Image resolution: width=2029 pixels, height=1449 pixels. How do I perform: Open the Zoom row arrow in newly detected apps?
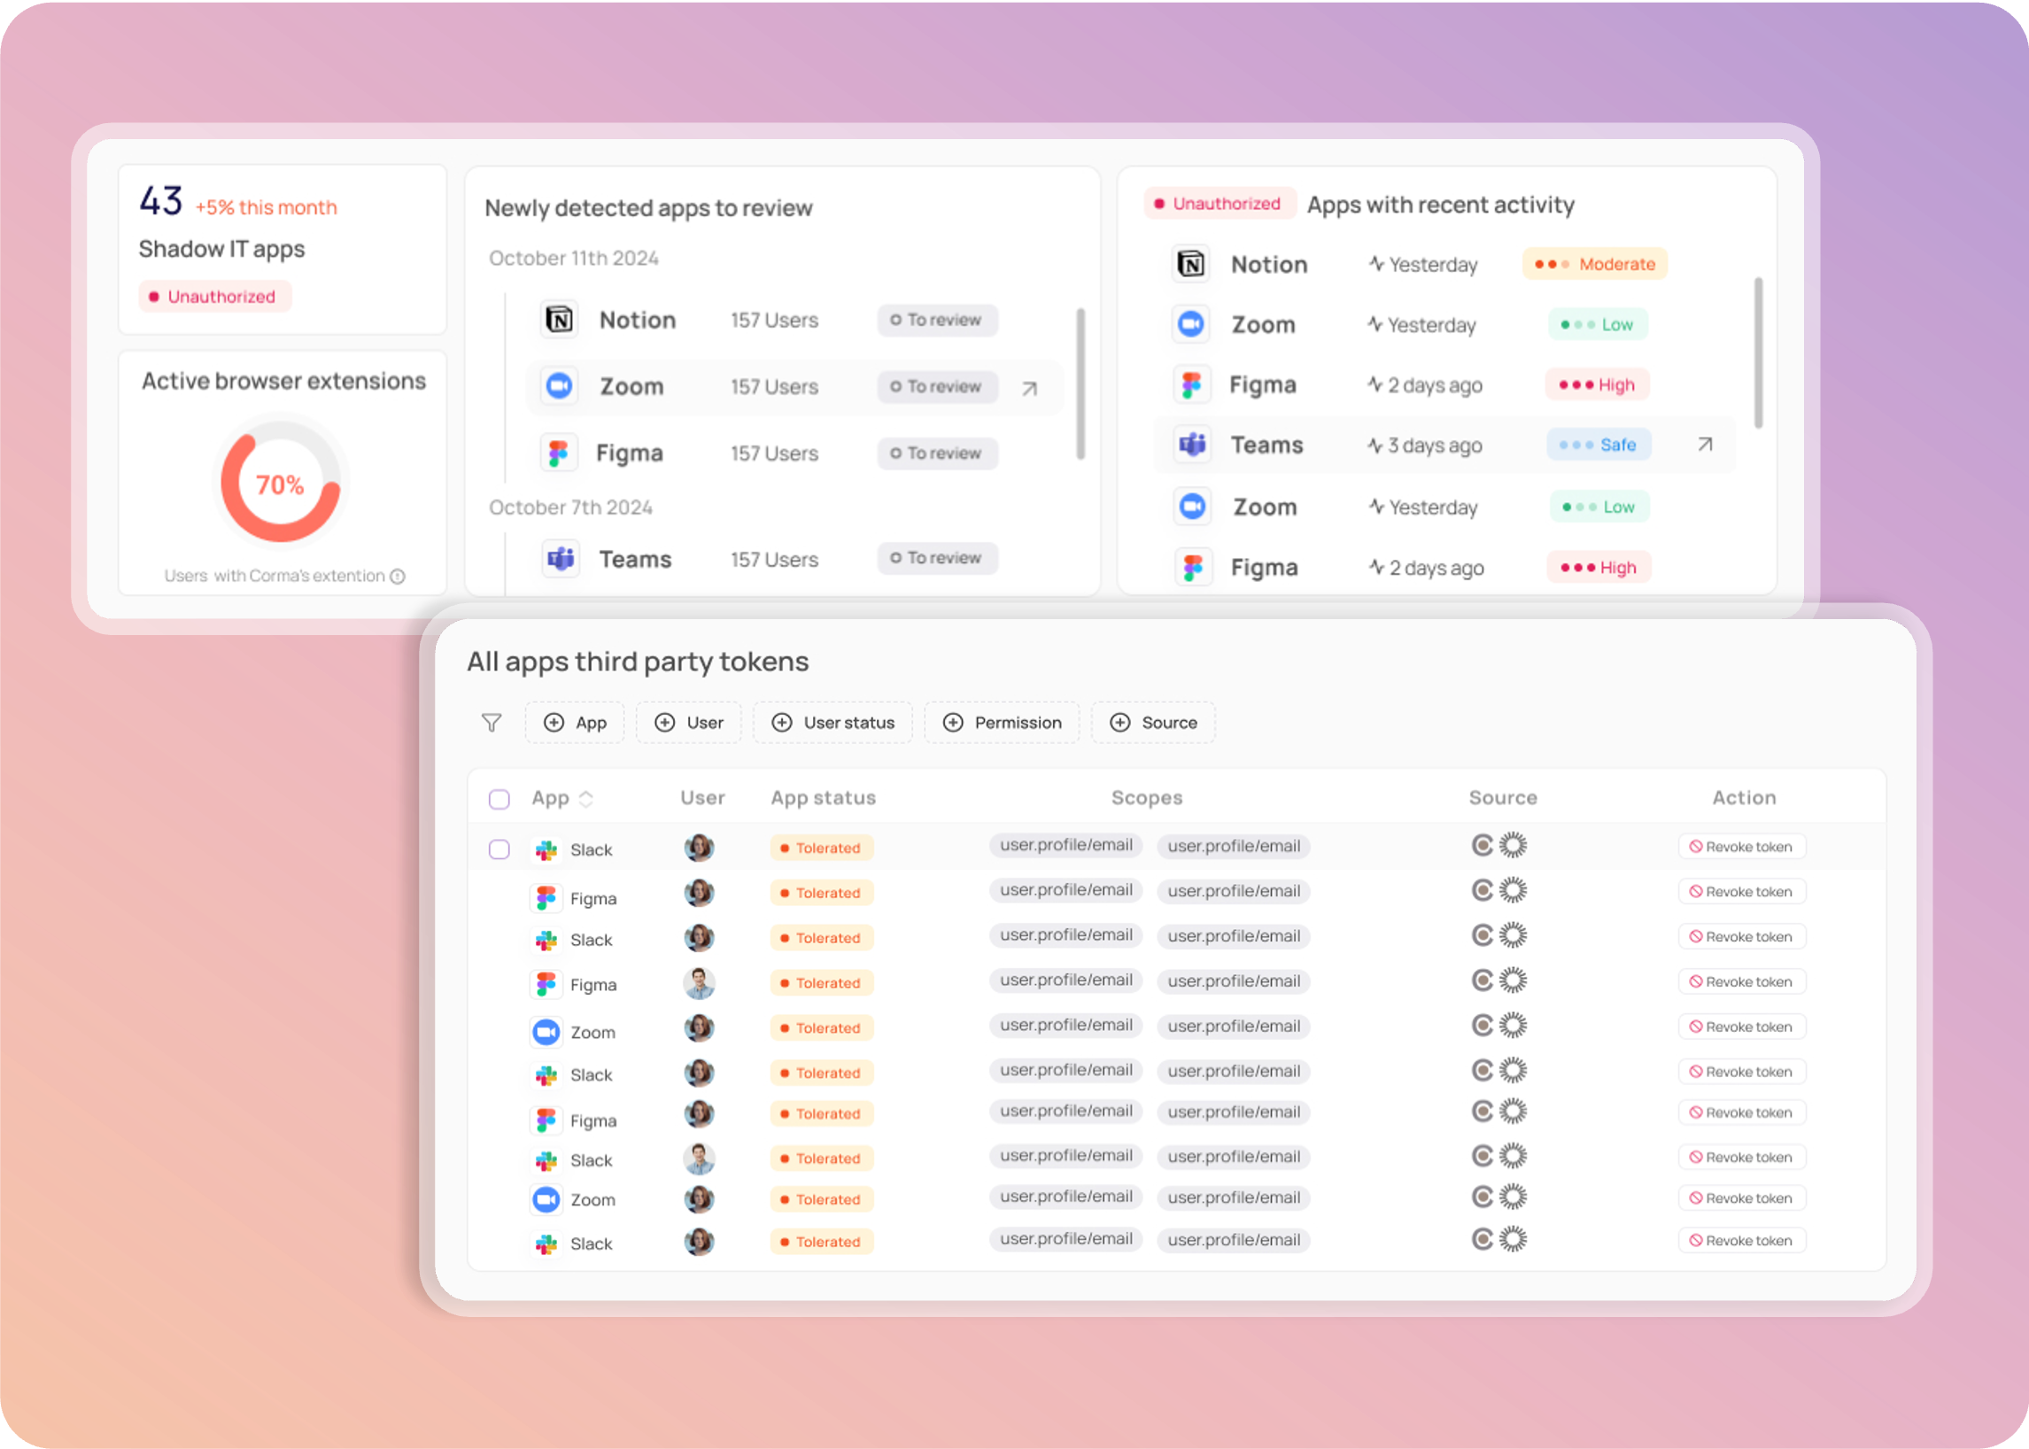point(1030,388)
